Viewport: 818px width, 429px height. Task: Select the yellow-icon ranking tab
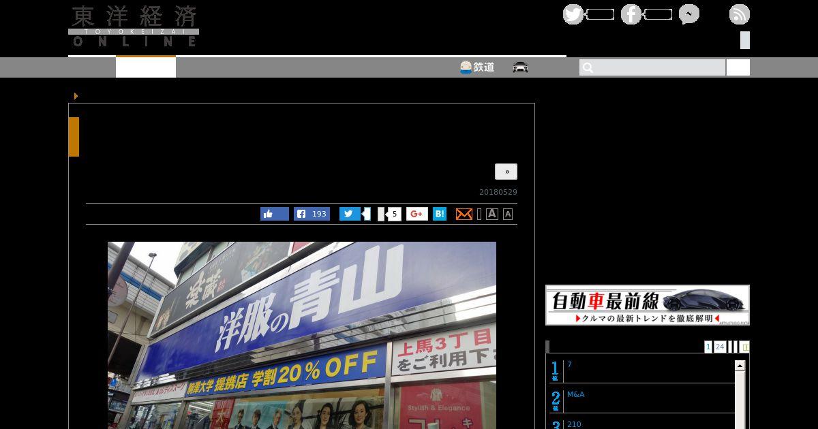[744, 347]
